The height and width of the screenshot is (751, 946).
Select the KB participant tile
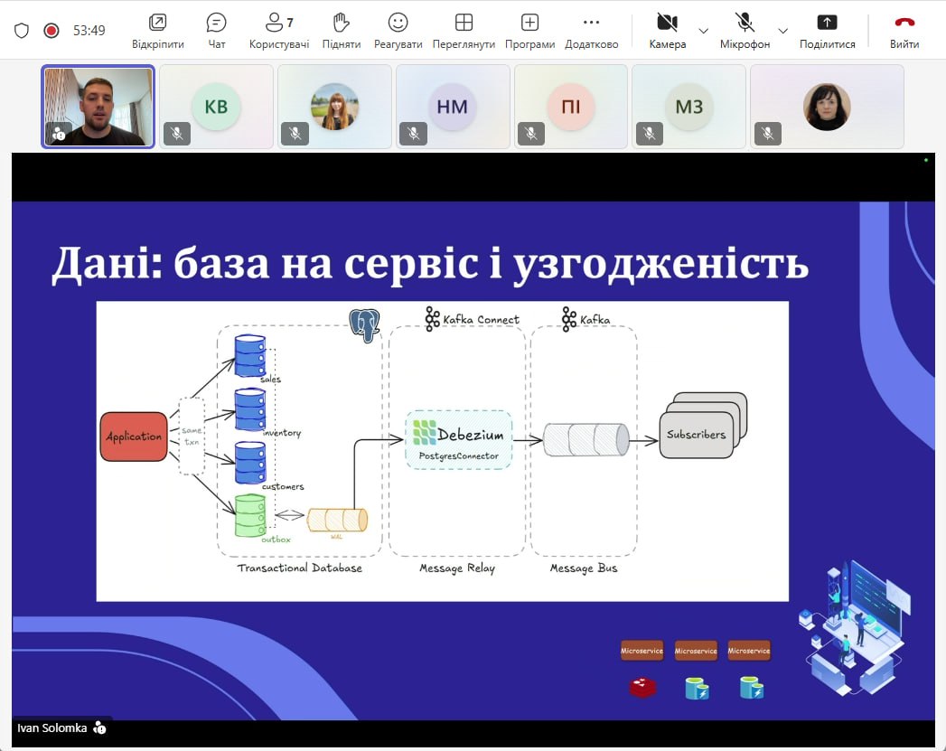(x=217, y=107)
